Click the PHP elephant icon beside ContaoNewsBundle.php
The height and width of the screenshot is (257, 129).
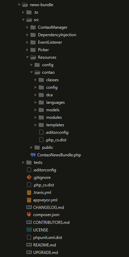33,155
